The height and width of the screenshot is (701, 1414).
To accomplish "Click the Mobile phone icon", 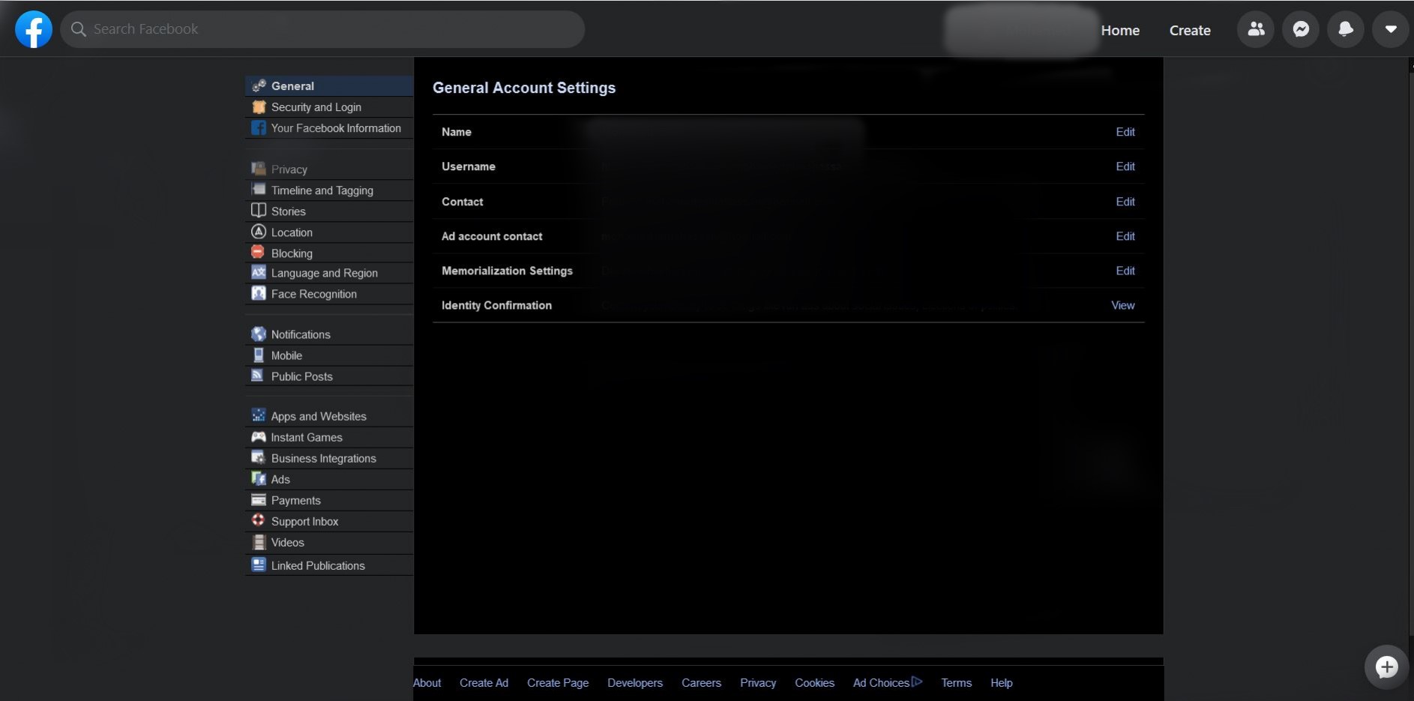I will (259, 355).
